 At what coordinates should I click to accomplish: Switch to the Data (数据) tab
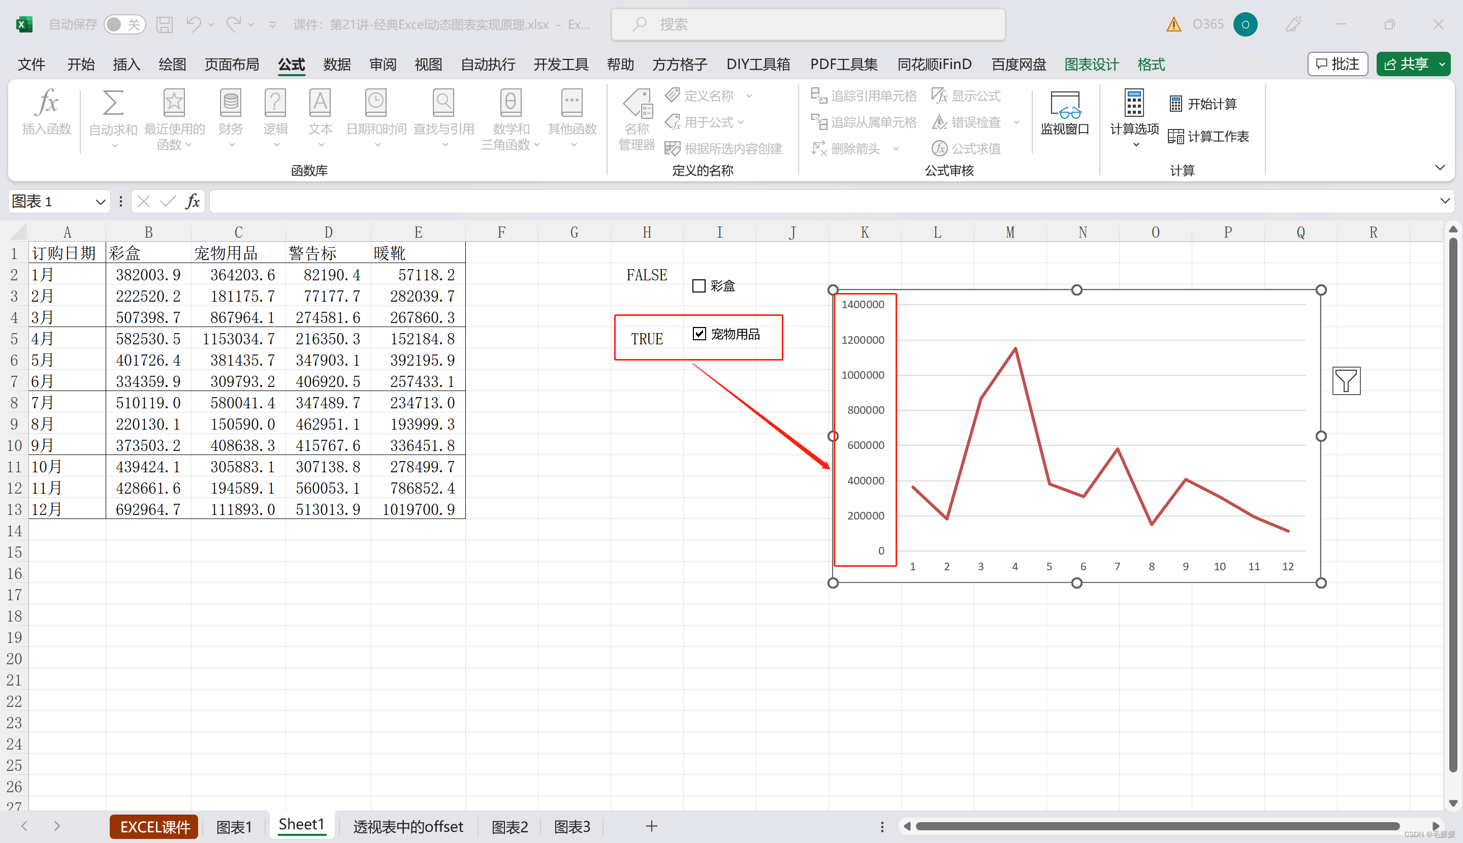tap(336, 64)
